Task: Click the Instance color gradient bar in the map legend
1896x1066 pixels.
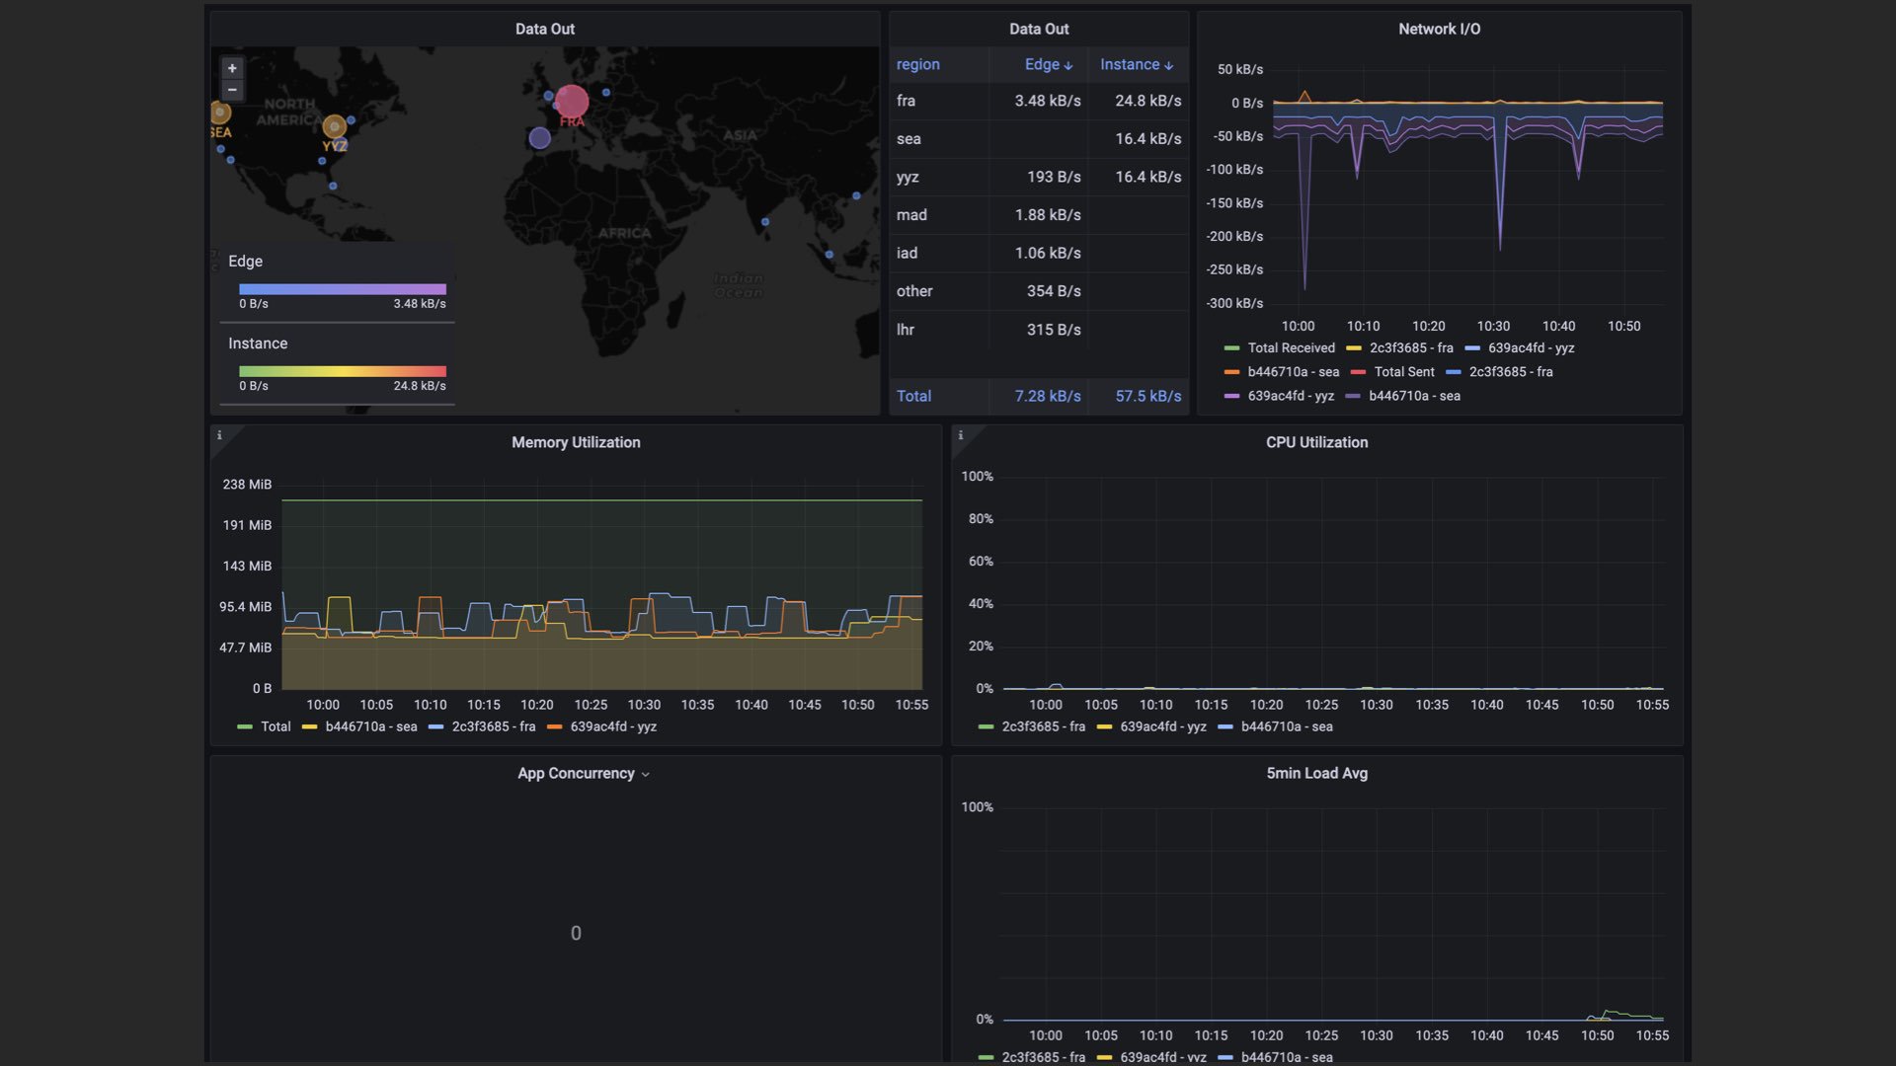Action: click(x=342, y=371)
